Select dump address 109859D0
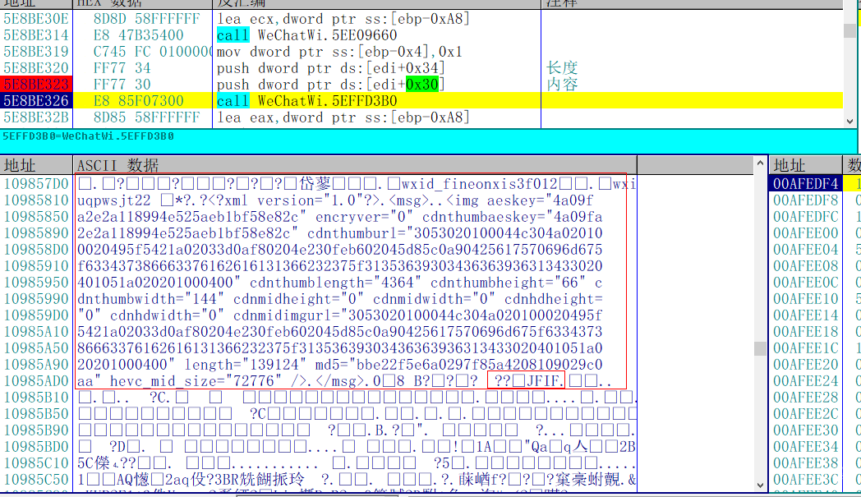Screen dimensions: 861x497 36,315
